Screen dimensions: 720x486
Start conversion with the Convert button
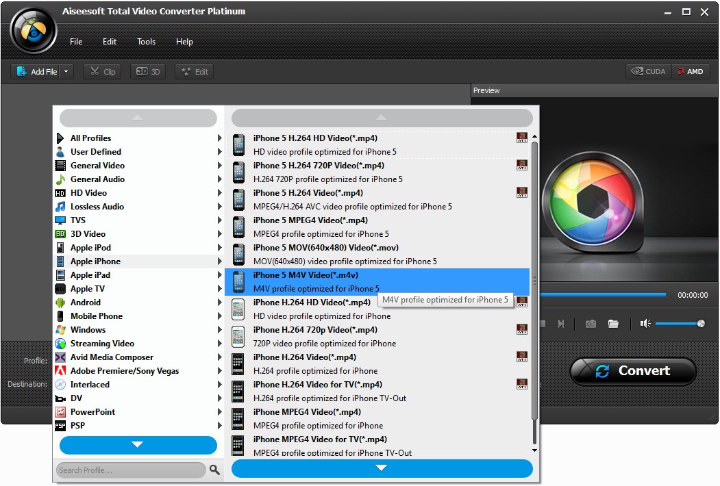tap(633, 371)
